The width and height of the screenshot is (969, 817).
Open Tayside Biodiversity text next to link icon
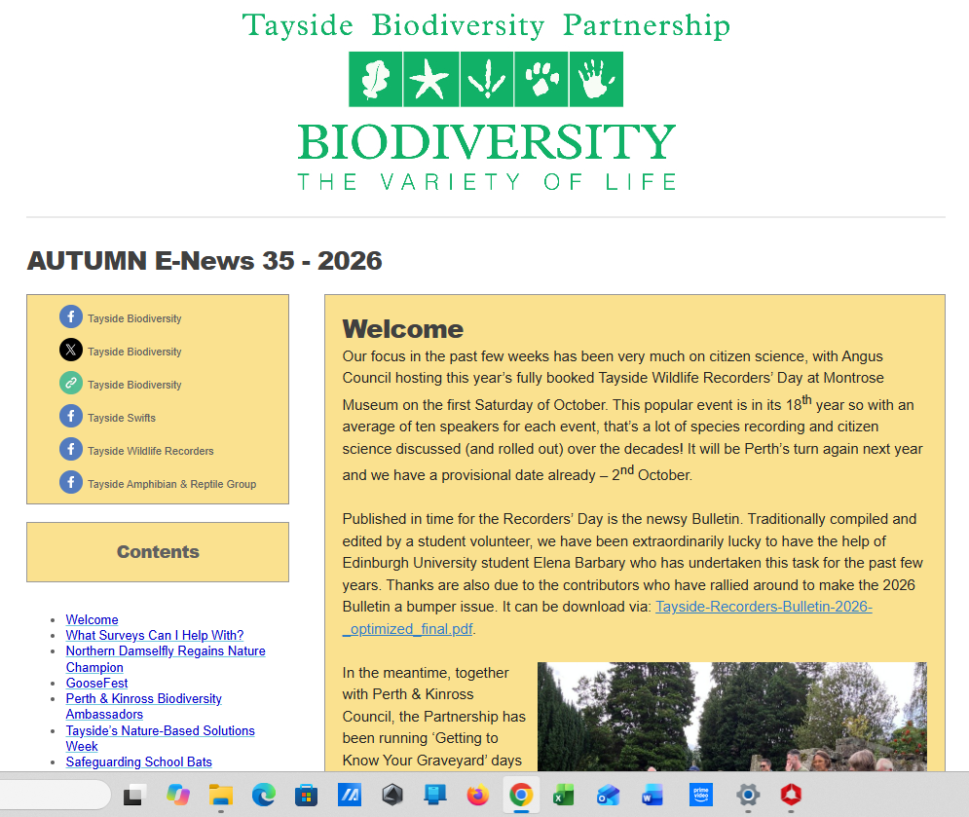[x=134, y=385]
